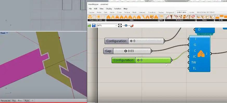Open the Display menu in Grasshopper
Screen dimensions: 227x103
tap(109, 9)
